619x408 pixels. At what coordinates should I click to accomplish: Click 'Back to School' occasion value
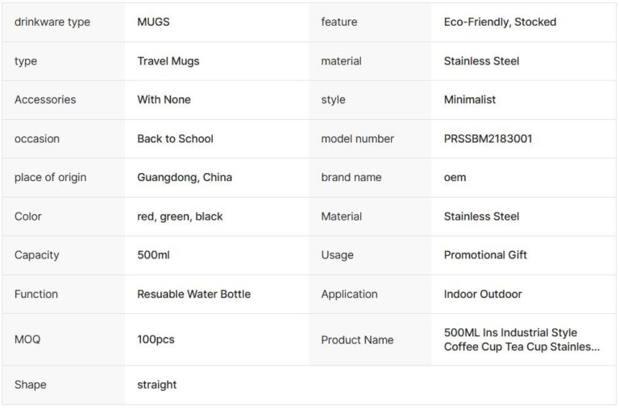[x=175, y=138]
